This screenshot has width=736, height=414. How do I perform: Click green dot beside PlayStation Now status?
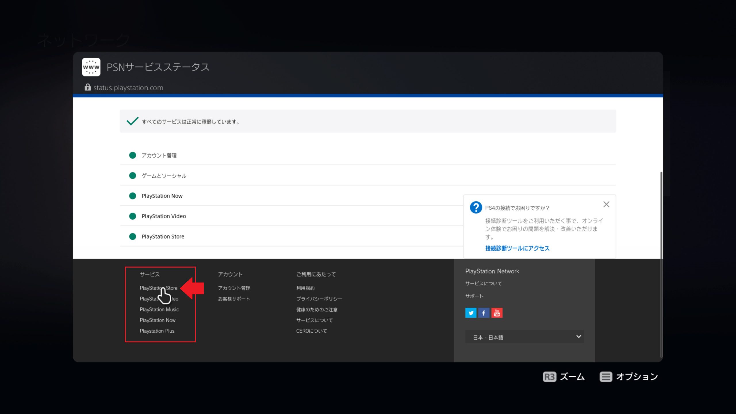[x=133, y=196]
